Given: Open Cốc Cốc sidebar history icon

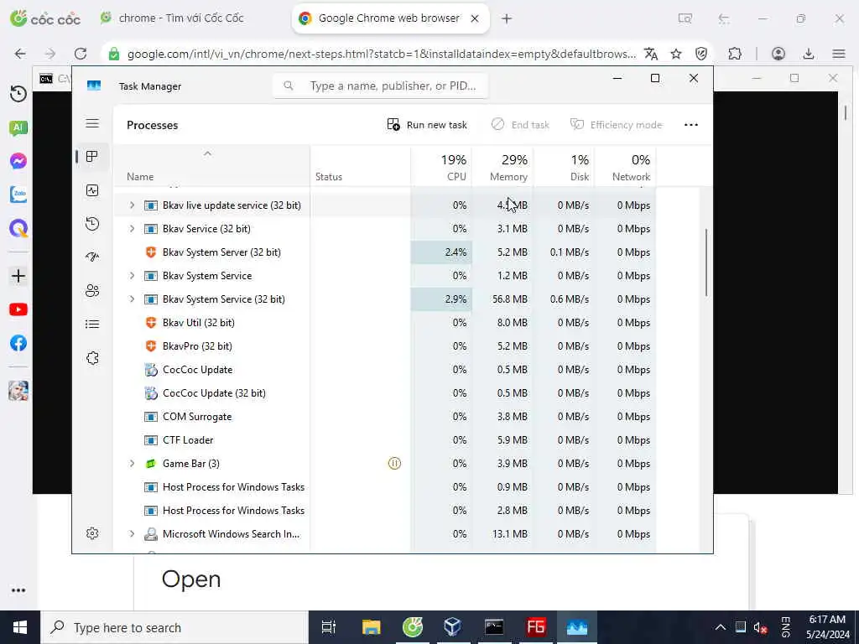Looking at the screenshot, I should [x=18, y=94].
